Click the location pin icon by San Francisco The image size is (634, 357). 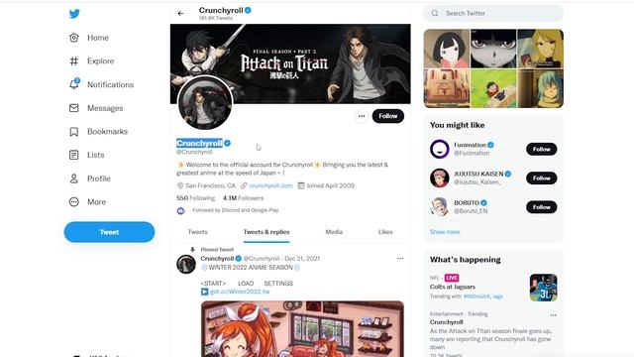coord(180,185)
